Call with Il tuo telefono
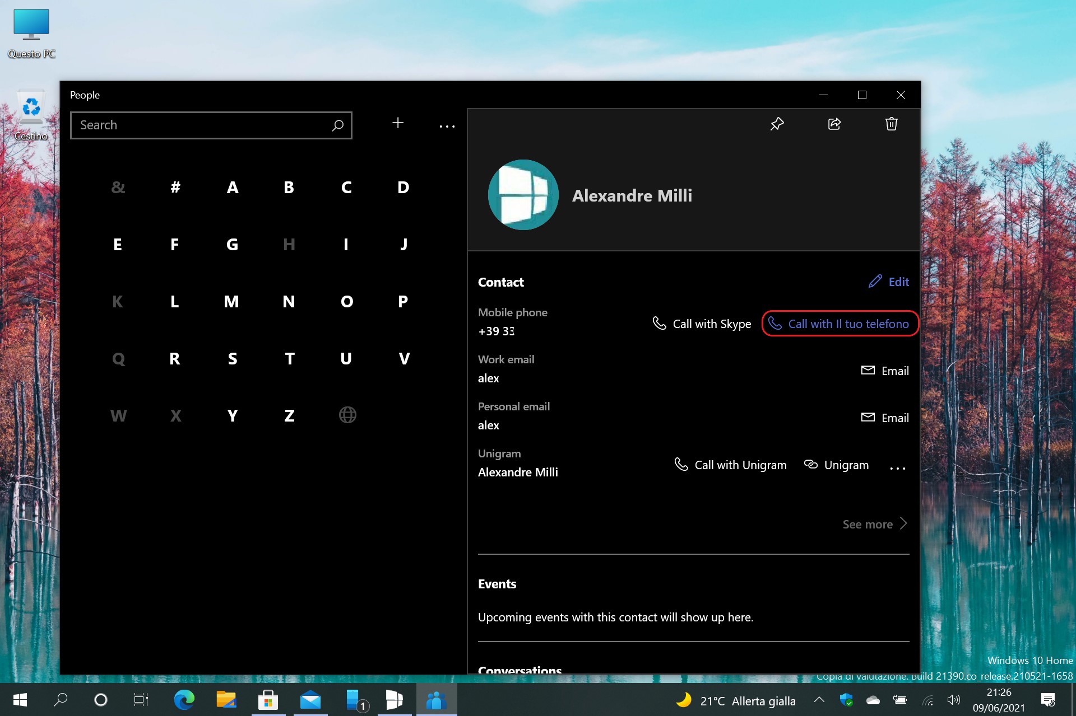This screenshot has width=1076, height=716. (840, 324)
